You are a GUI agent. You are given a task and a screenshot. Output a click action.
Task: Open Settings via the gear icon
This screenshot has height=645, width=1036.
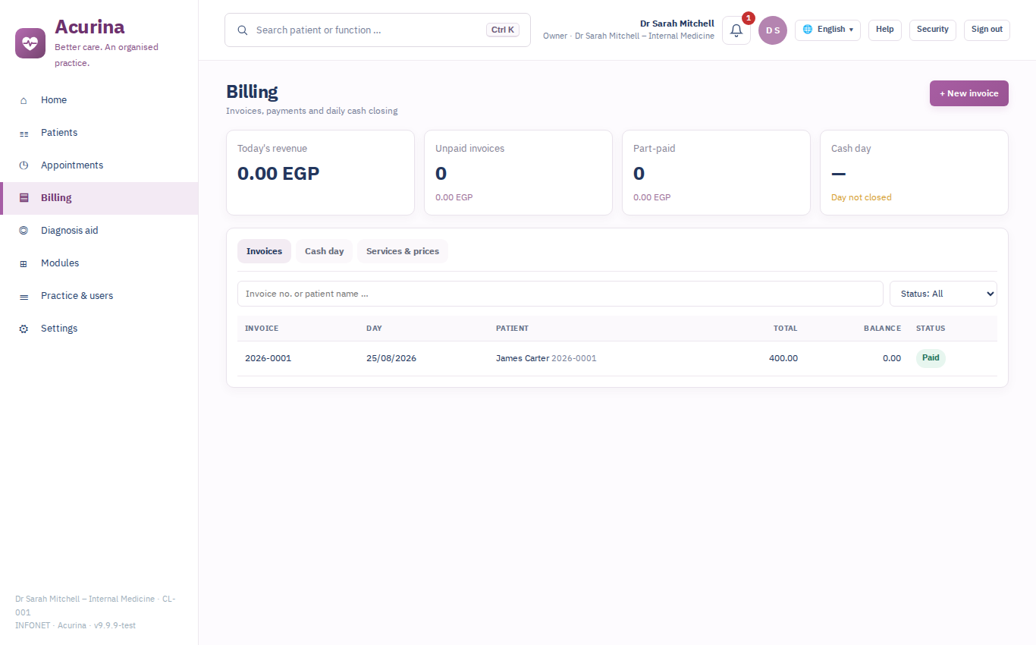(x=24, y=329)
